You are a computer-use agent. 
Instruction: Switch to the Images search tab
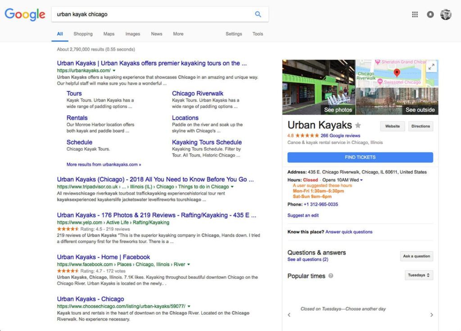[132, 34]
